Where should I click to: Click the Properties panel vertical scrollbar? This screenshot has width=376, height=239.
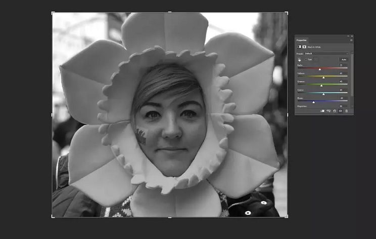352,76
